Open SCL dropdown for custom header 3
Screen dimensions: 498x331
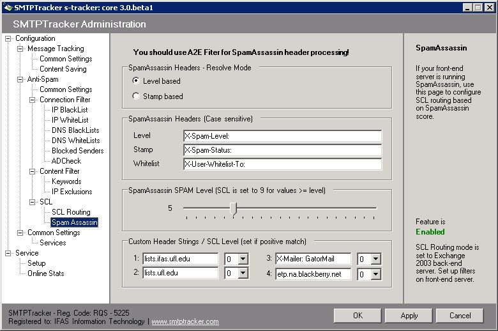(375, 259)
